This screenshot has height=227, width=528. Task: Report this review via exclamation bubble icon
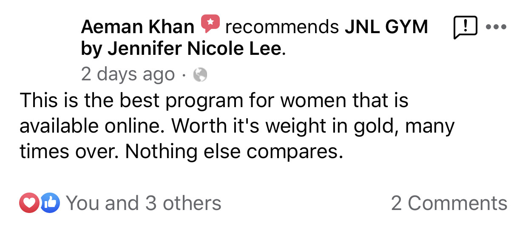466,28
